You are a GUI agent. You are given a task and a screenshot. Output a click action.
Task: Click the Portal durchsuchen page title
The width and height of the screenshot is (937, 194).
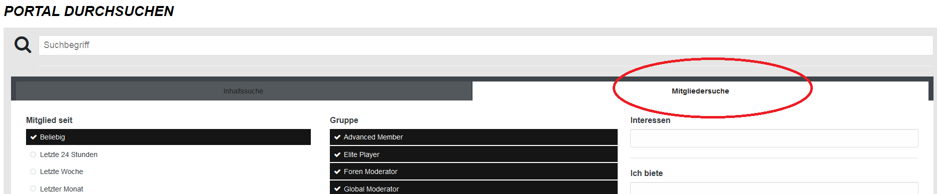point(89,11)
